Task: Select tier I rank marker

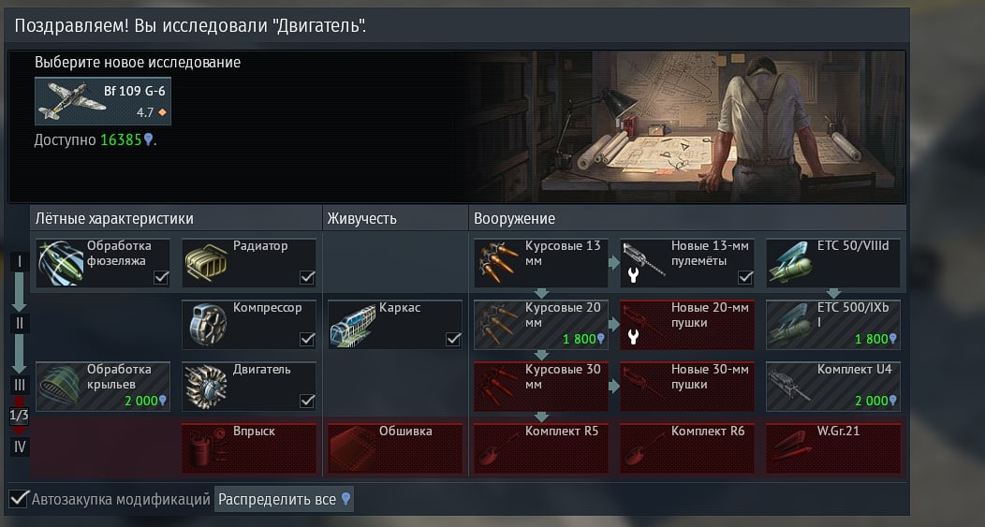Action: click(x=20, y=262)
